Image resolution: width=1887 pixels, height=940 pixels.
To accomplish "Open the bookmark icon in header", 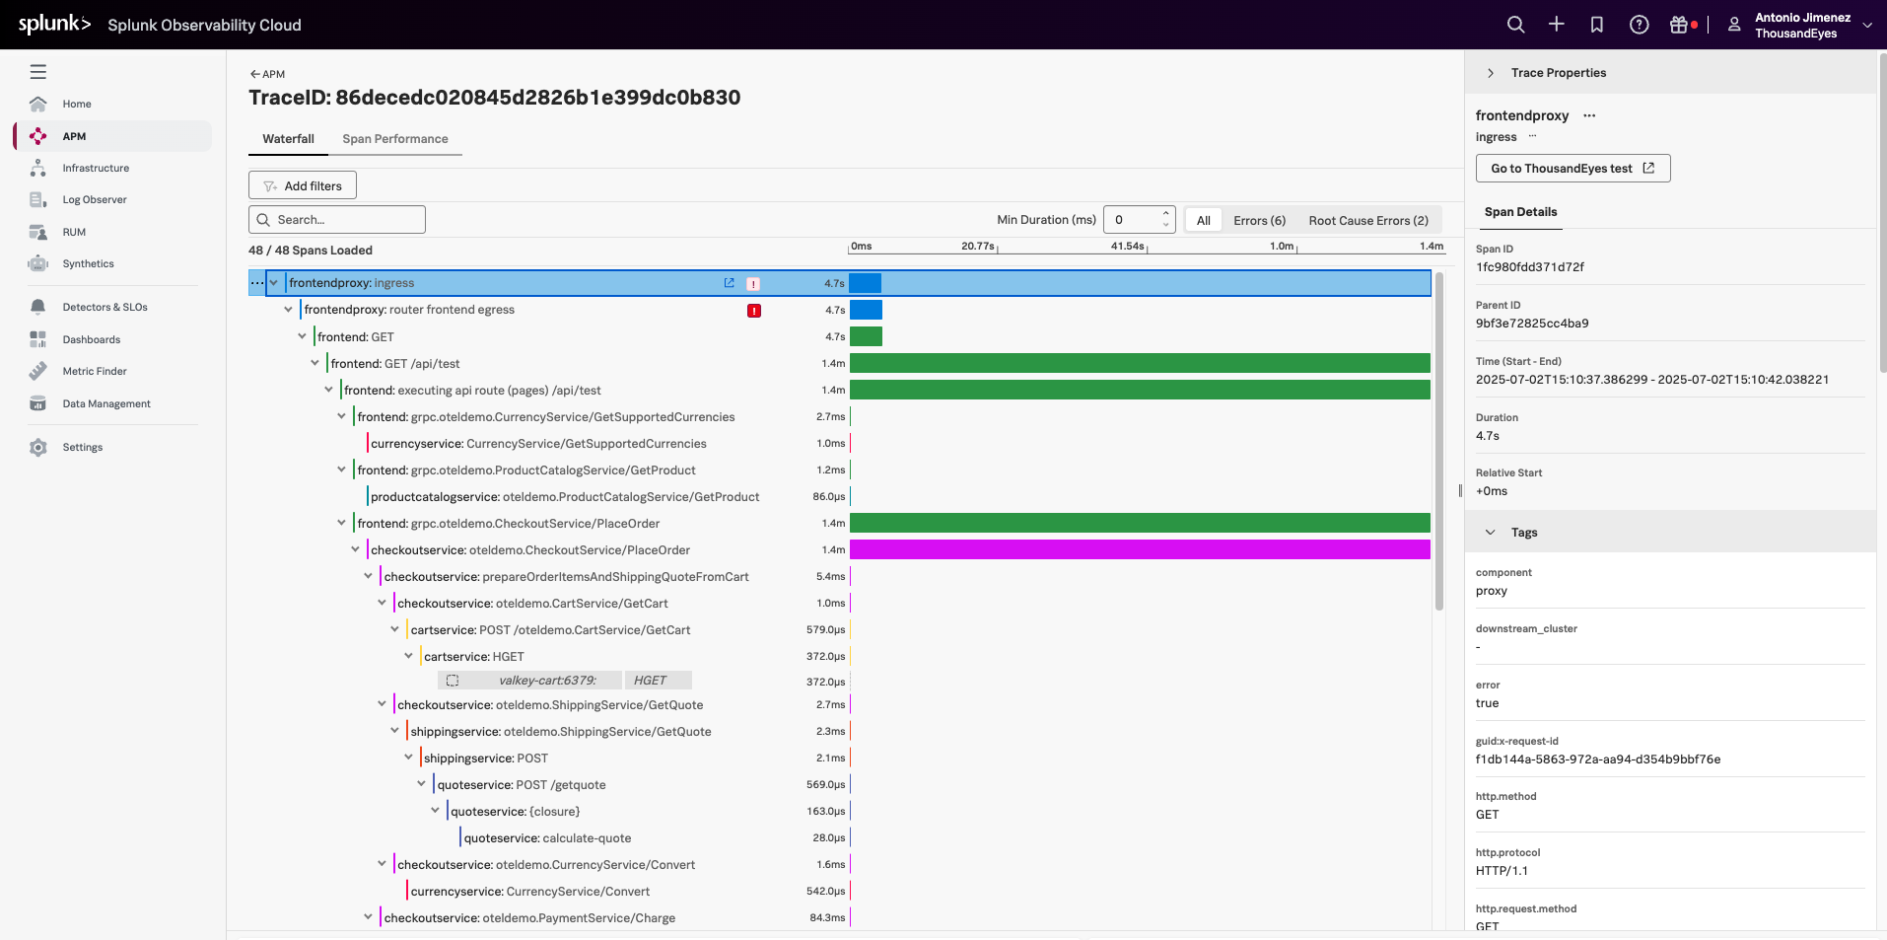I will [1597, 25].
